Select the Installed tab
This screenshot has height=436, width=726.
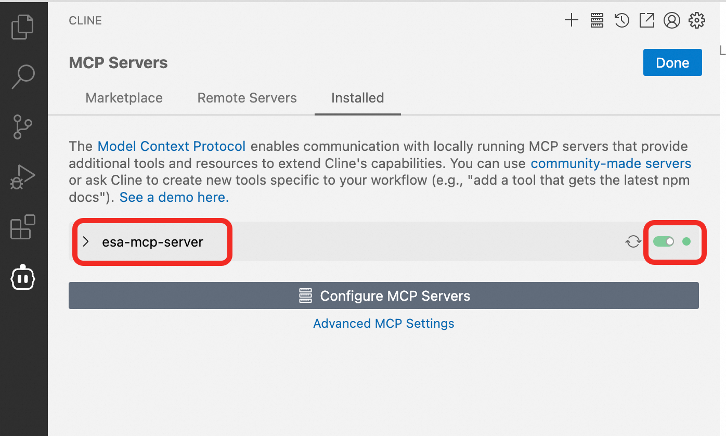pos(357,98)
